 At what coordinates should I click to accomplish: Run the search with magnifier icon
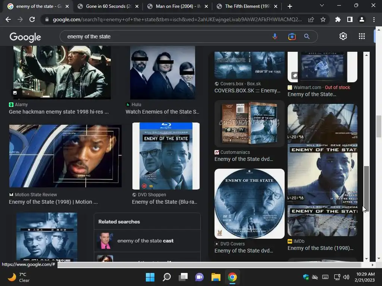coord(307,36)
